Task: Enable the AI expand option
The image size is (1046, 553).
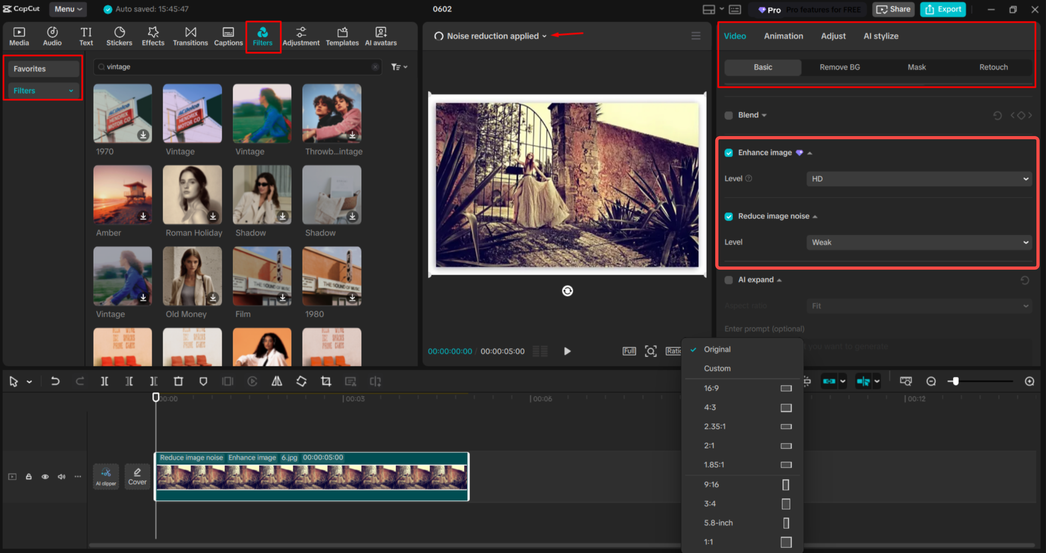Action: (729, 280)
